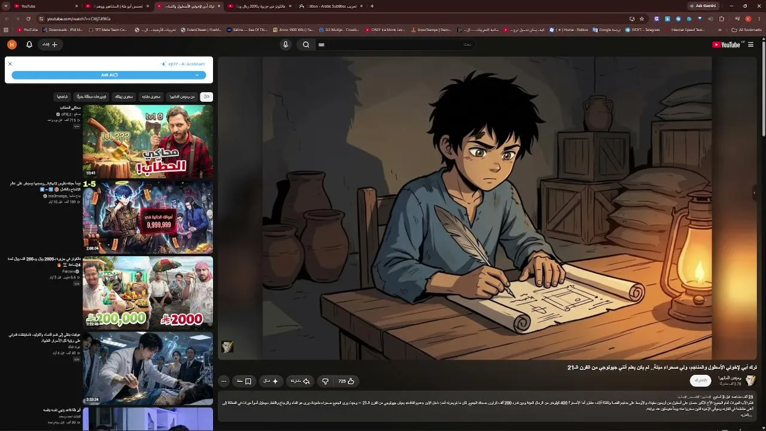Bookmark this page with the star icon

pos(642,19)
